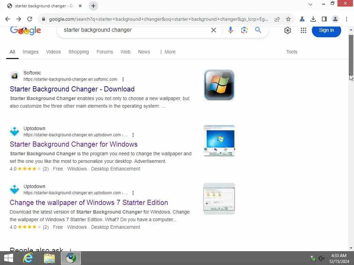View site information lock icon
Screen dimensions: 354x265
(x=44, y=19)
